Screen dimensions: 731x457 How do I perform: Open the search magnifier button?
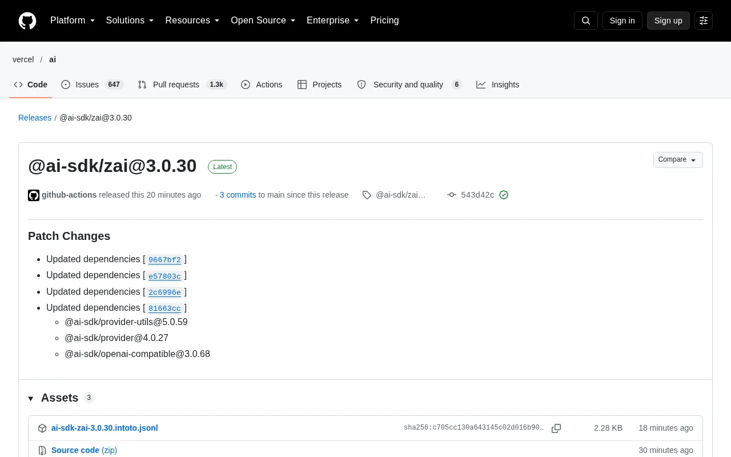586,21
